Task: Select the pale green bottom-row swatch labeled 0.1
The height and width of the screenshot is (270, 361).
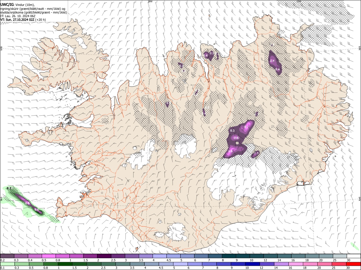Action: [x=7, y=264]
